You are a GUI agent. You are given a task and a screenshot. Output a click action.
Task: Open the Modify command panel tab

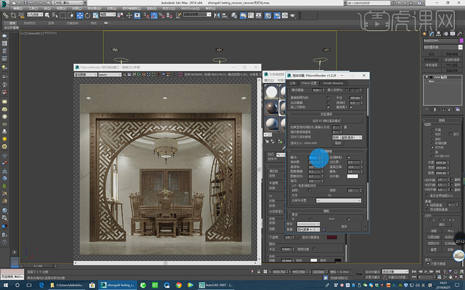(x=431, y=34)
